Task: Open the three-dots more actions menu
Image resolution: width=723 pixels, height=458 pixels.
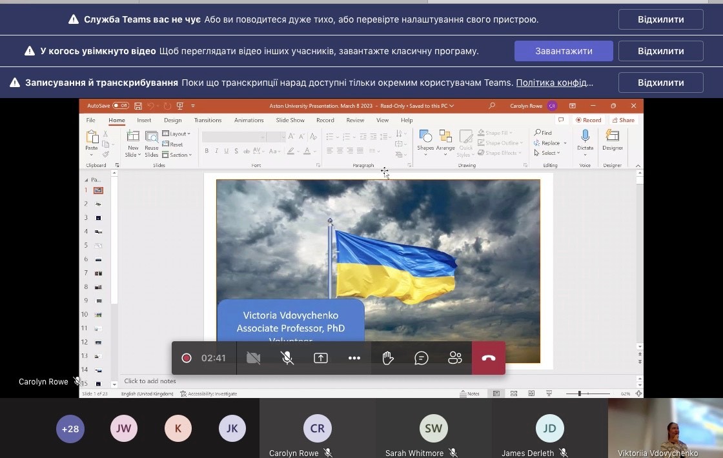Action: pos(354,358)
